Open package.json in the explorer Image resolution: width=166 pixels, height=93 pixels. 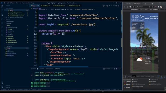tap(10, 56)
